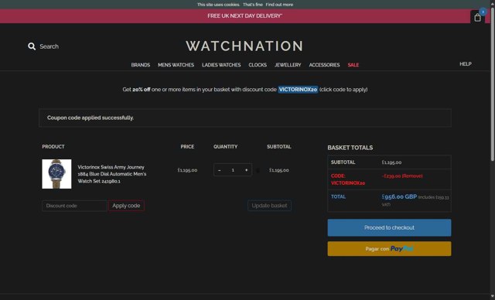
Task: Click the search magnifier icon
Action: point(32,46)
